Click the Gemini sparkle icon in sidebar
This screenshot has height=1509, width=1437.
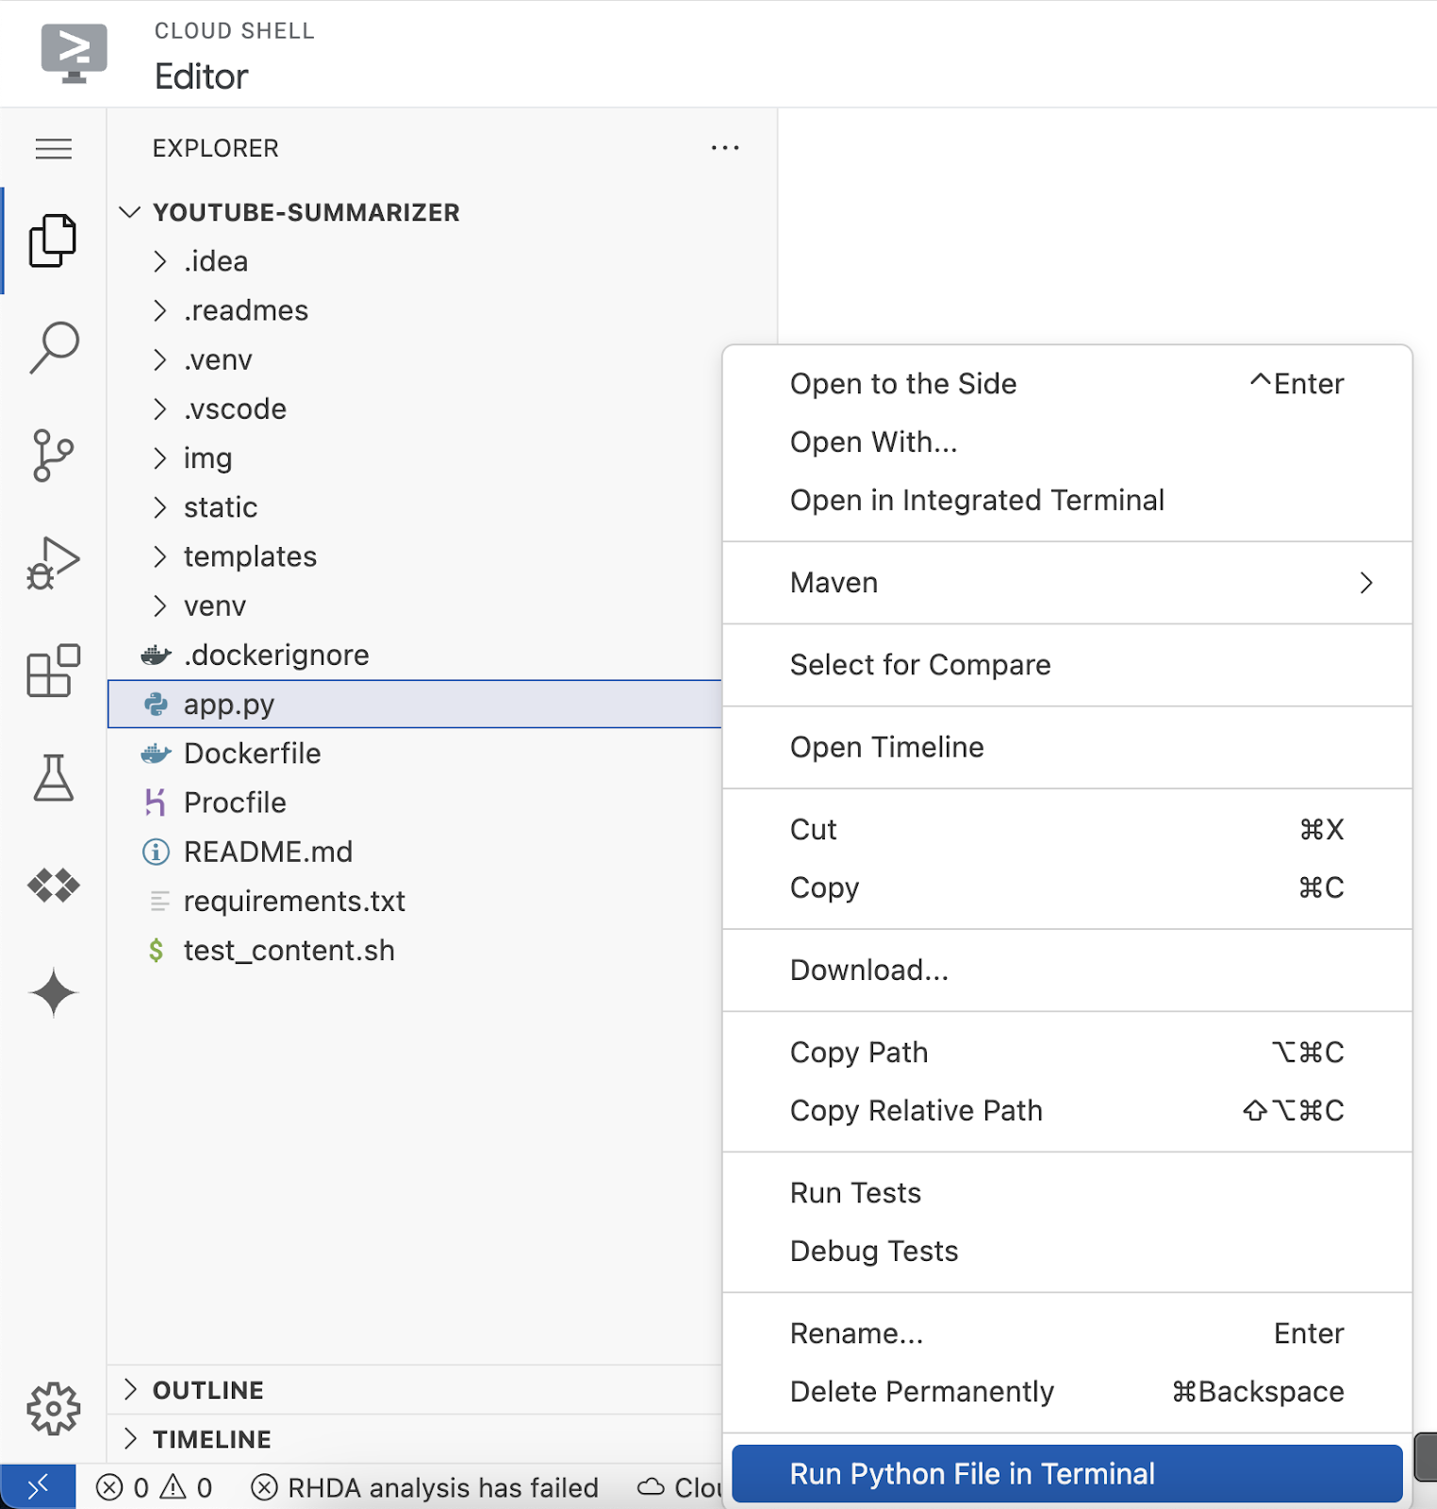coord(54,993)
